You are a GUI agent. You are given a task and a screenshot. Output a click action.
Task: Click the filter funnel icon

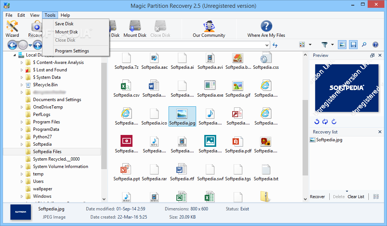[324, 45]
